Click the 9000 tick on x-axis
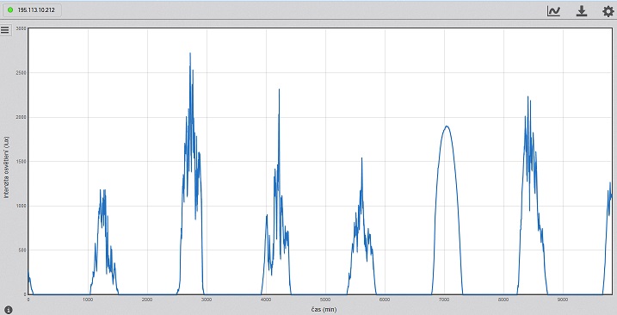The height and width of the screenshot is (315, 617). pos(563,300)
